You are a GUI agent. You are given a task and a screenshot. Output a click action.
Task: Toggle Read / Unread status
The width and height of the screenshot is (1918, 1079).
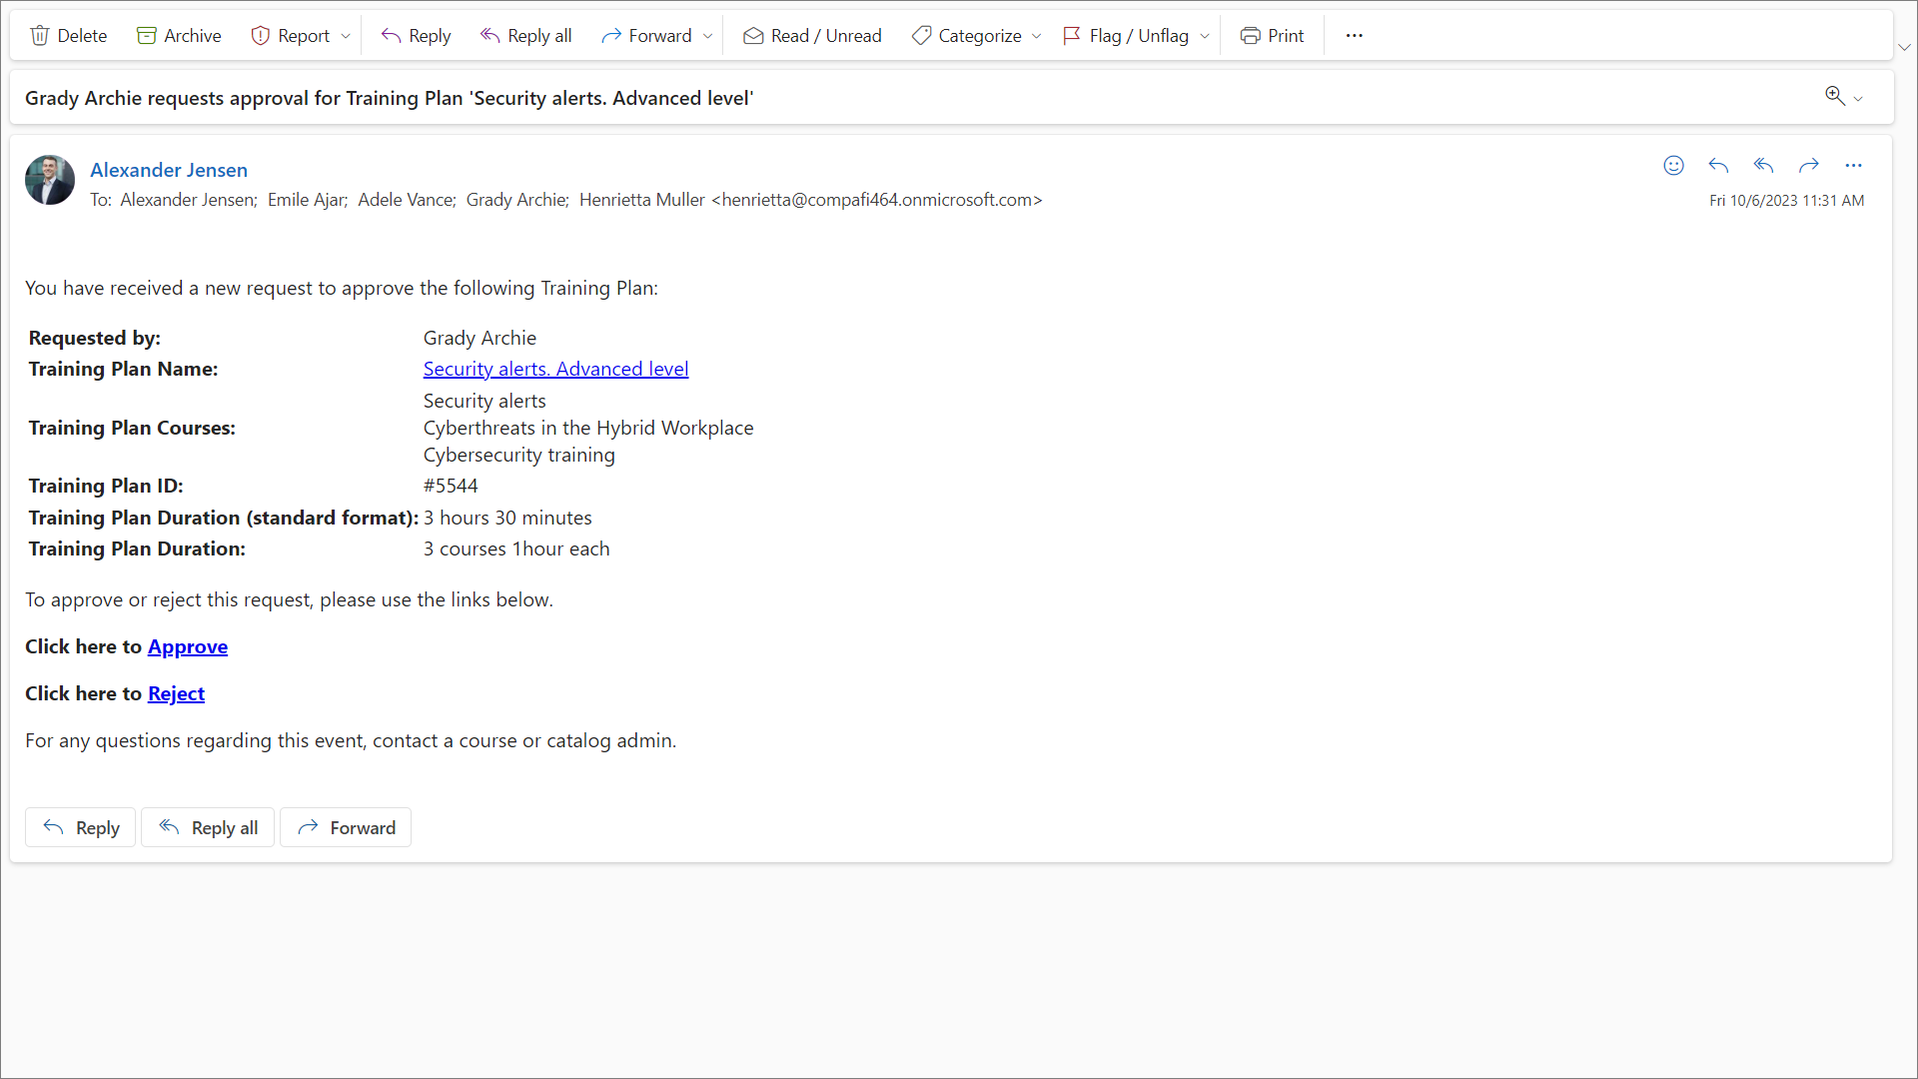(x=812, y=36)
